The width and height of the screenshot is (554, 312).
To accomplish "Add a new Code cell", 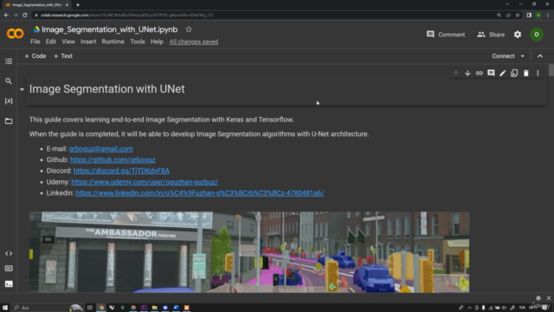I will click(35, 56).
